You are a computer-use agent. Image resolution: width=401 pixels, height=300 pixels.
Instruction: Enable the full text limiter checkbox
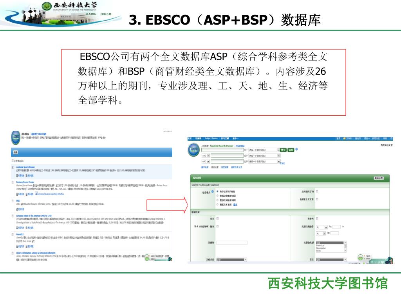(218, 219)
